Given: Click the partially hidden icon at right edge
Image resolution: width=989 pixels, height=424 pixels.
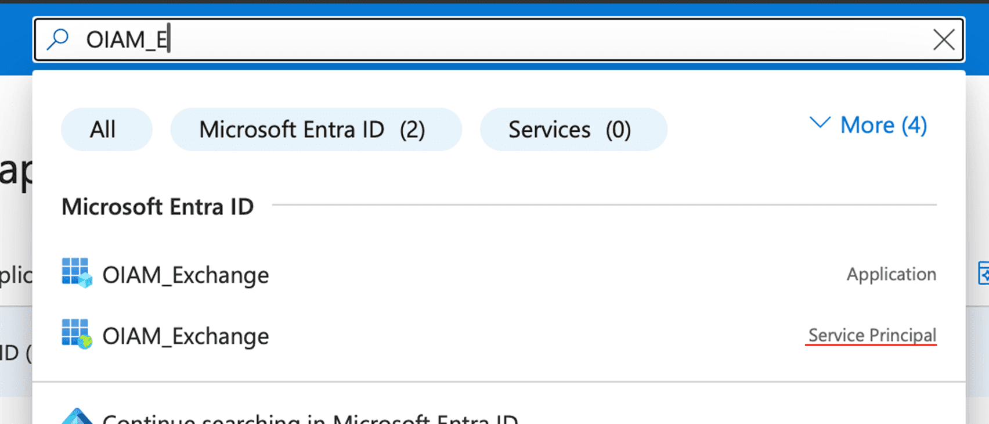Looking at the screenshot, I should [983, 273].
